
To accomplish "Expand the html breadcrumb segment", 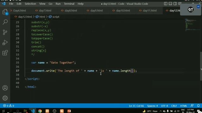I will [x=42, y=17].
